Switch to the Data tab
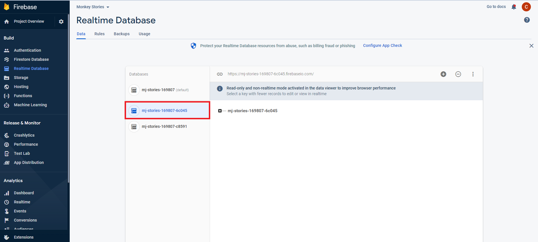Screen dimensions: 538x242 [x=81, y=34]
